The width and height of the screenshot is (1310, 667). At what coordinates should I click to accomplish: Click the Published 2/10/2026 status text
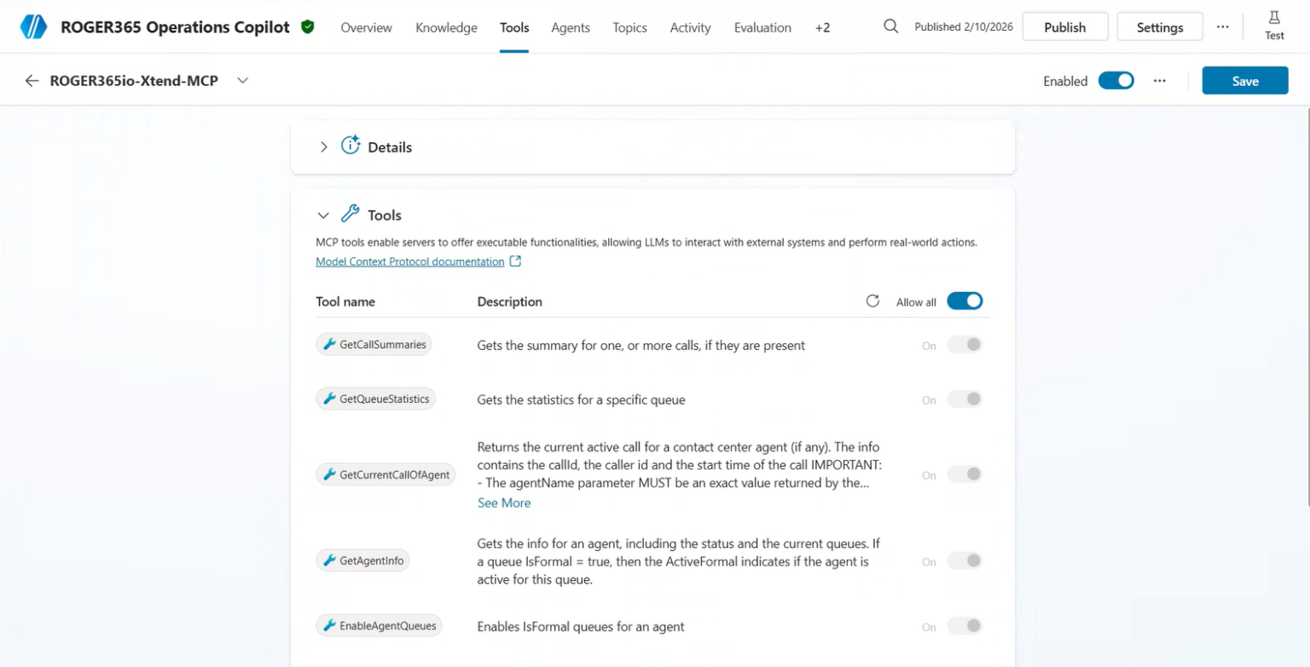coord(964,26)
